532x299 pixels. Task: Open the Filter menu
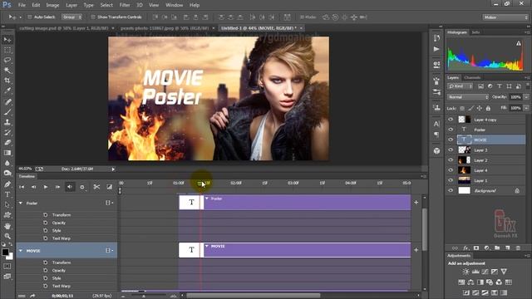click(x=125, y=5)
